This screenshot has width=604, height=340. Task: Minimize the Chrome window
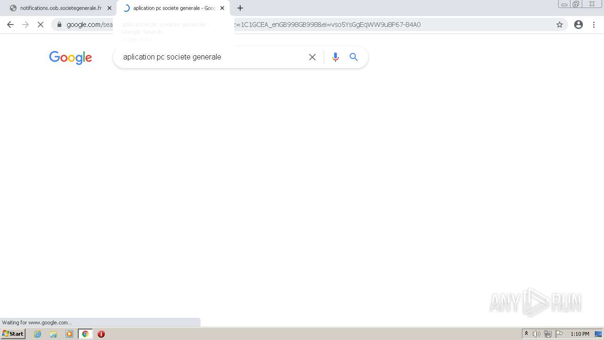pos(564,4)
